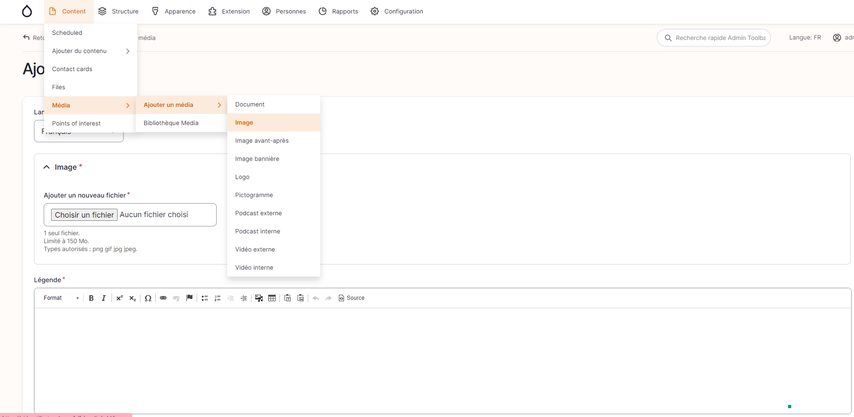Open the media embed icon in the toolbar
Image resolution: width=854 pixels, height=417 pixels.
click(259, 298)
